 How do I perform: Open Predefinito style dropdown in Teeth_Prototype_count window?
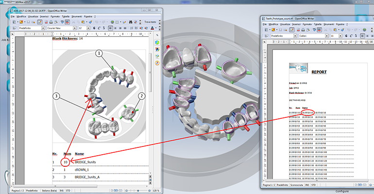(295, 36)
